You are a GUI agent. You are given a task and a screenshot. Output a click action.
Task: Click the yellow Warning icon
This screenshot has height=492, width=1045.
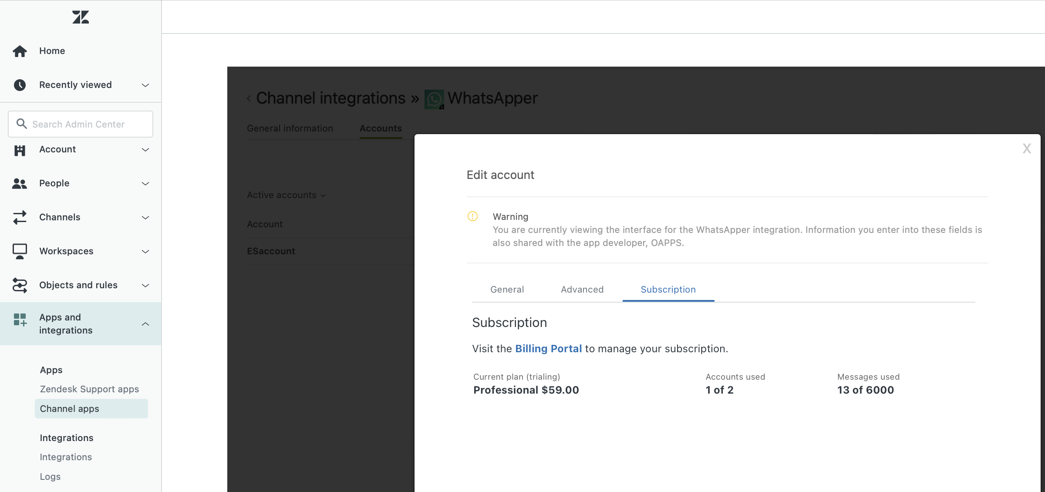[472, 216]
